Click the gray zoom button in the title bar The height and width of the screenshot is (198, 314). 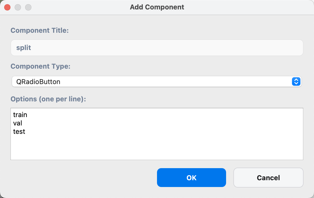pos(28,7)
